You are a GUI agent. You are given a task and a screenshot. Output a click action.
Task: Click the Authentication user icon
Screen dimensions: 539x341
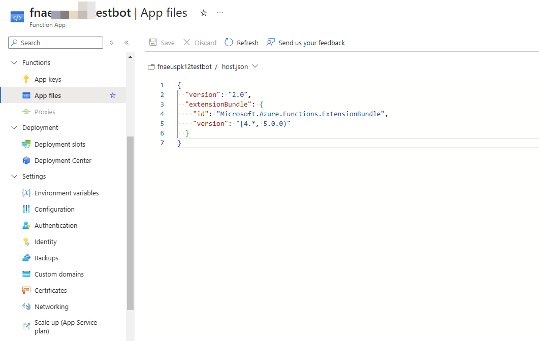coord(26,225)
